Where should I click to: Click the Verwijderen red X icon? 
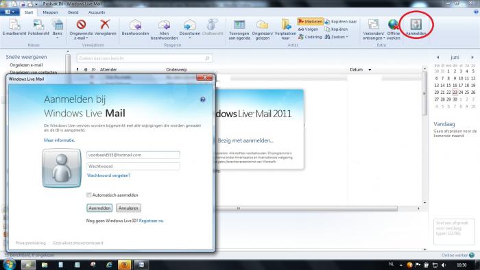coord(105,24)
